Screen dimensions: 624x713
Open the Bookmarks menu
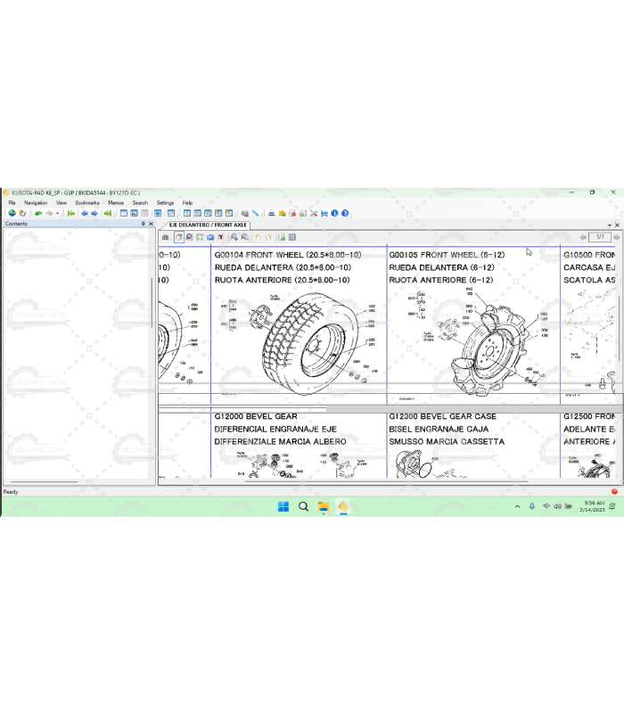pyautogui.click(x=87, y=202)
